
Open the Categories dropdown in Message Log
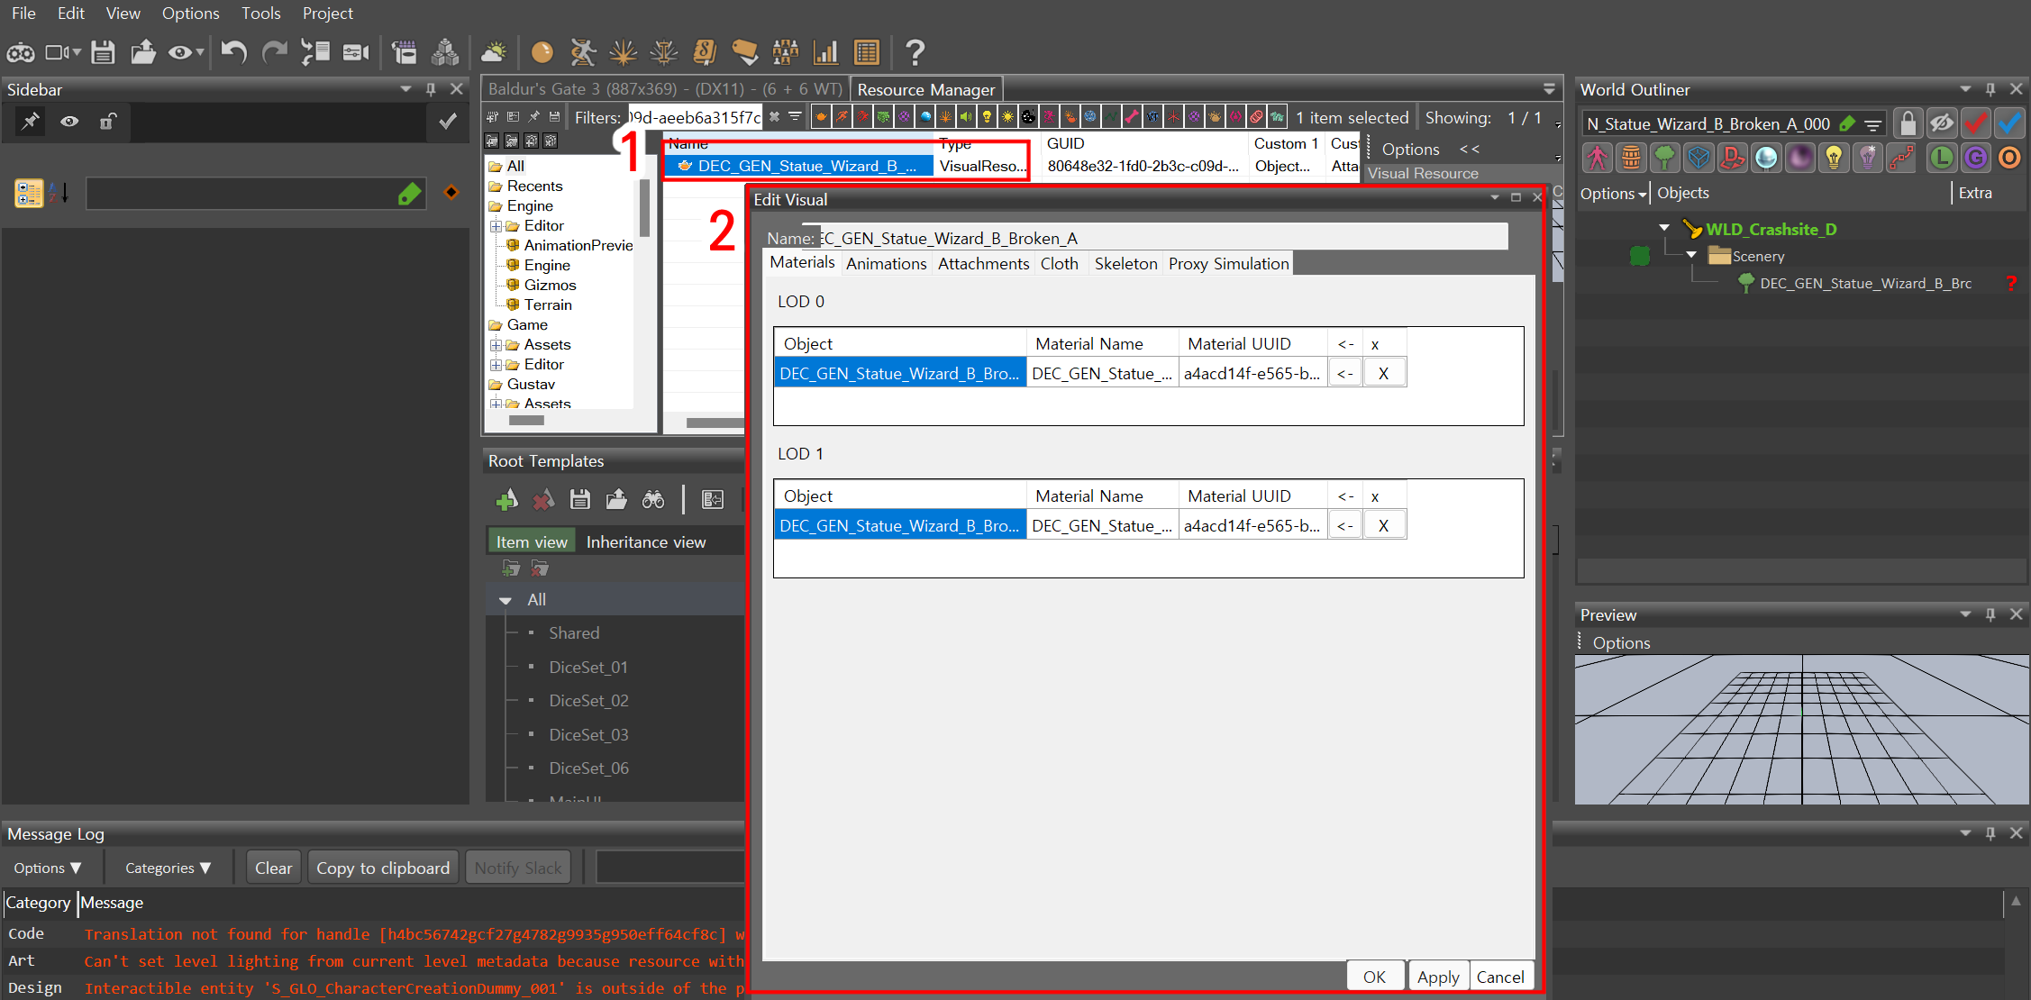tap(168, 868)
